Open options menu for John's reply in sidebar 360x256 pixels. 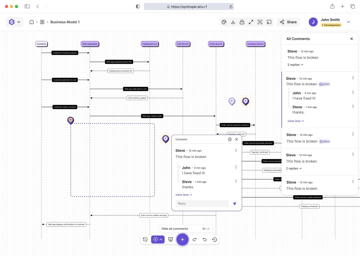point(353,92)
